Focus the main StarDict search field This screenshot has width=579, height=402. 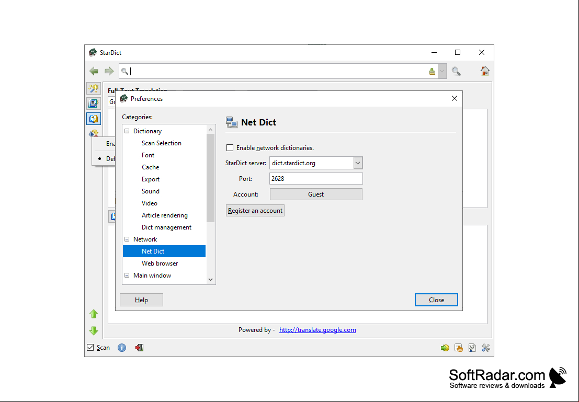click(x=278, y=71)
